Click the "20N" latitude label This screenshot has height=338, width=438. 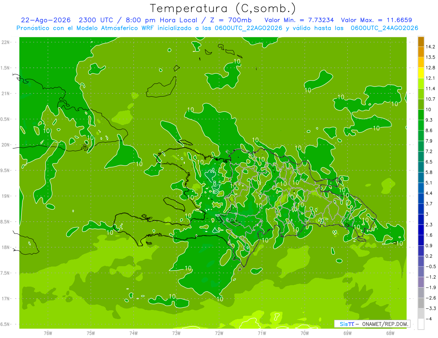point(5,145)
